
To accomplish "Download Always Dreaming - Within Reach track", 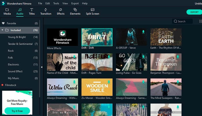I will 74,82.
